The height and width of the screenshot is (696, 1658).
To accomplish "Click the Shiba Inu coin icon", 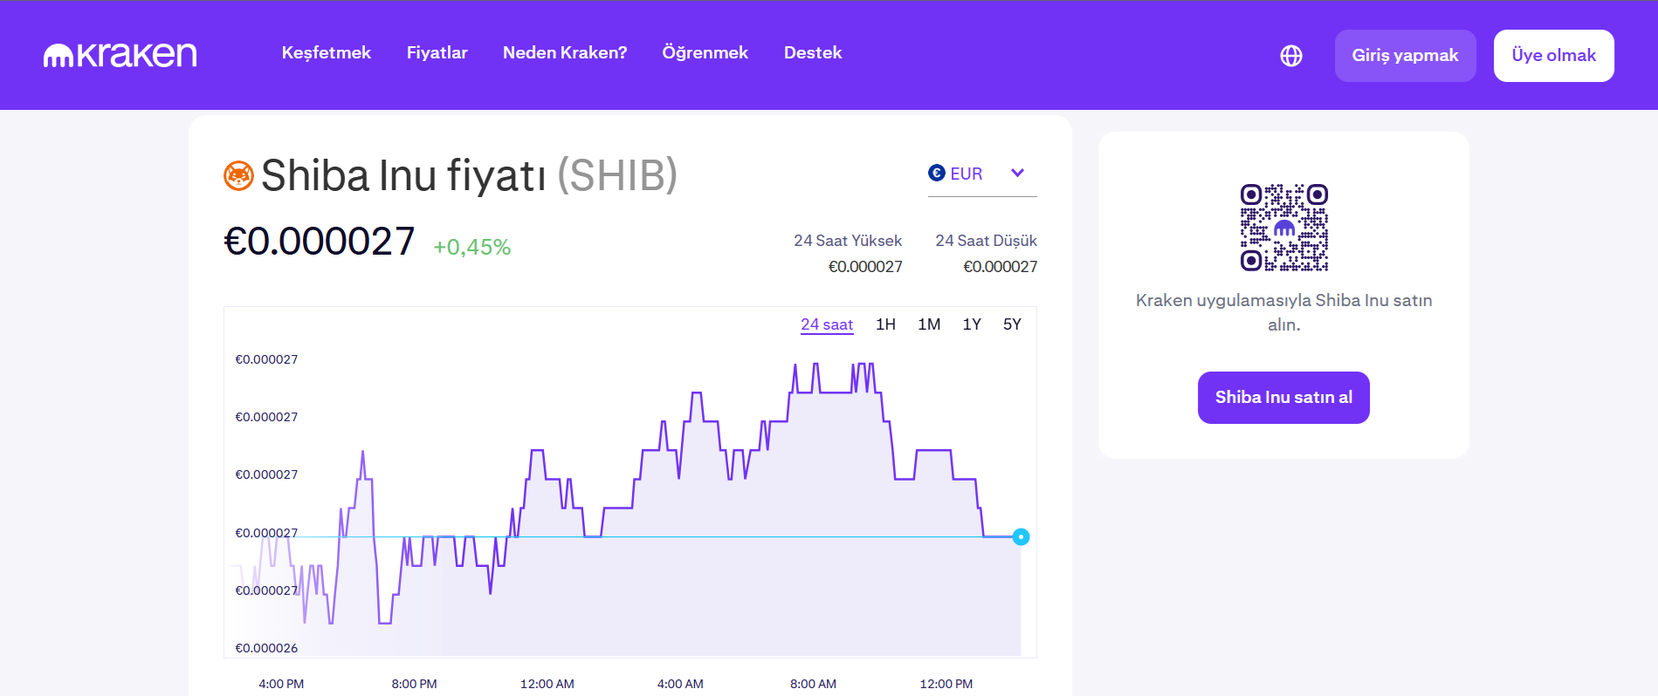I will pos(238,175).
